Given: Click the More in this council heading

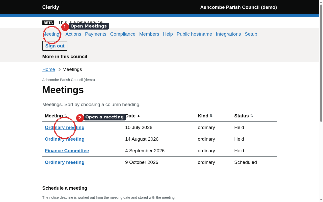Looking at the screenshot, I should pyautogui.click(x=65, y=57).
